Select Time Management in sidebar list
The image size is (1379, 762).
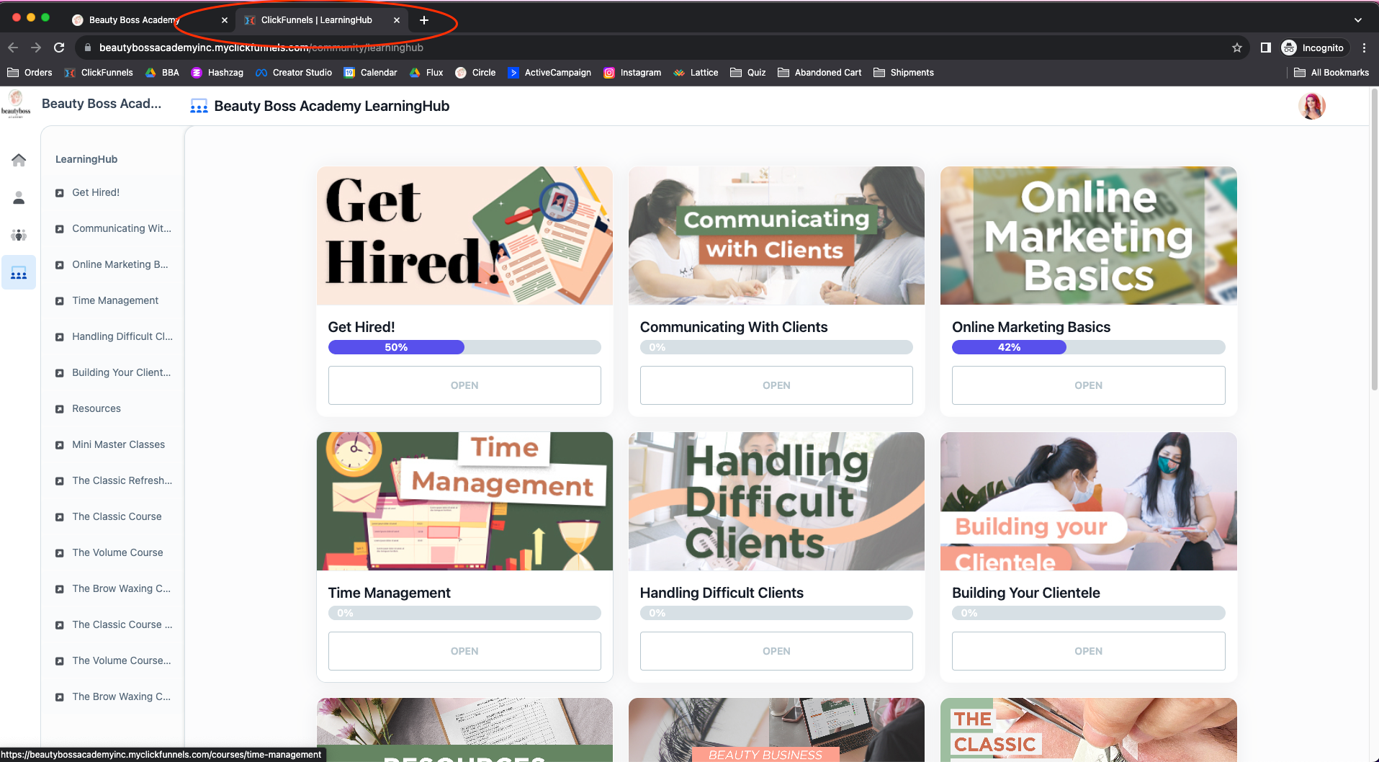pyautogui.click(x=115, y=300)
